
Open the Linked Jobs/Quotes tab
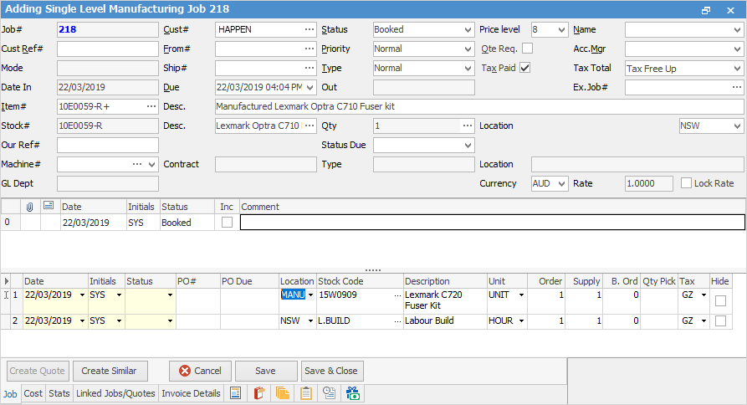coord(115,393)
